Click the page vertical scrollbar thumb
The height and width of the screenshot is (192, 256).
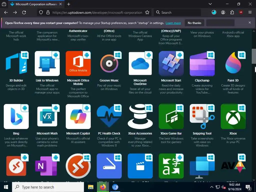253,56
